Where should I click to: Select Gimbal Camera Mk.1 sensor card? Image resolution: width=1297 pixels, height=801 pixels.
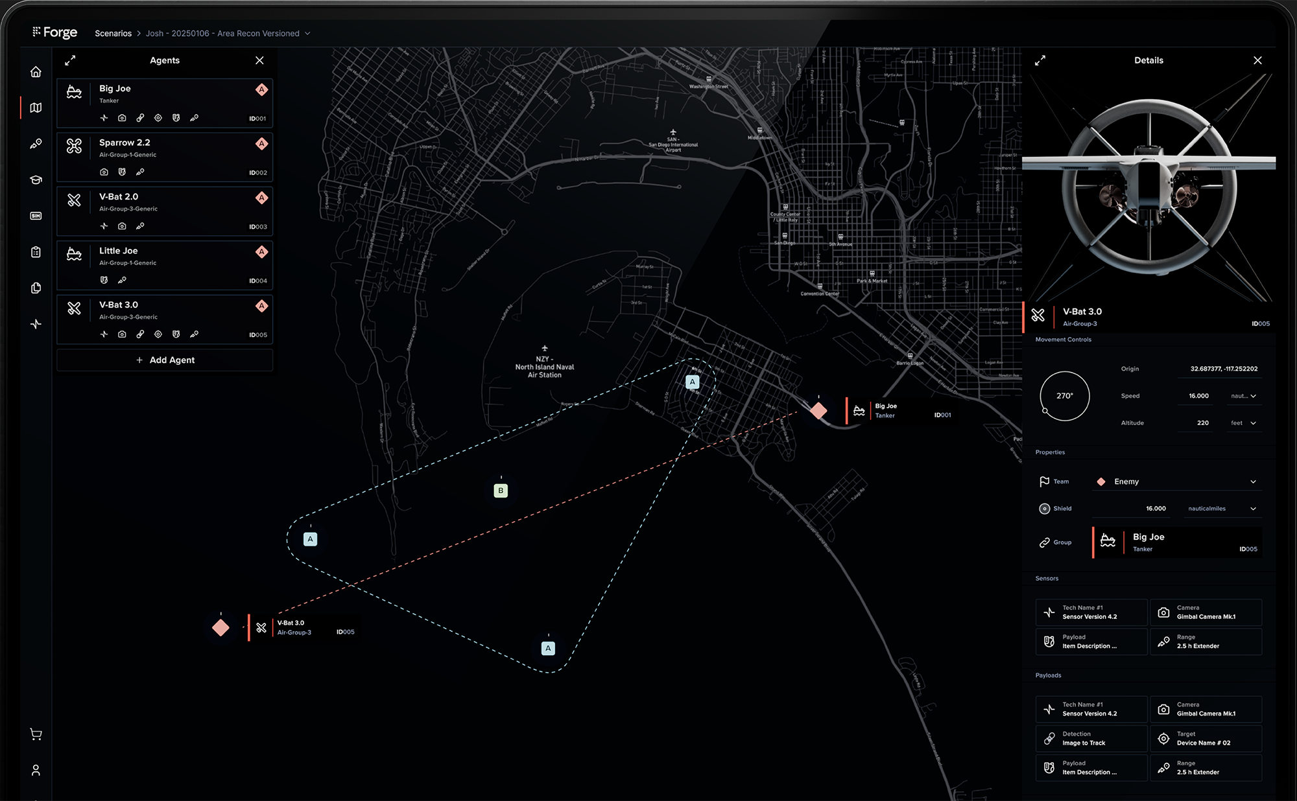click(x=1206, y=612)
